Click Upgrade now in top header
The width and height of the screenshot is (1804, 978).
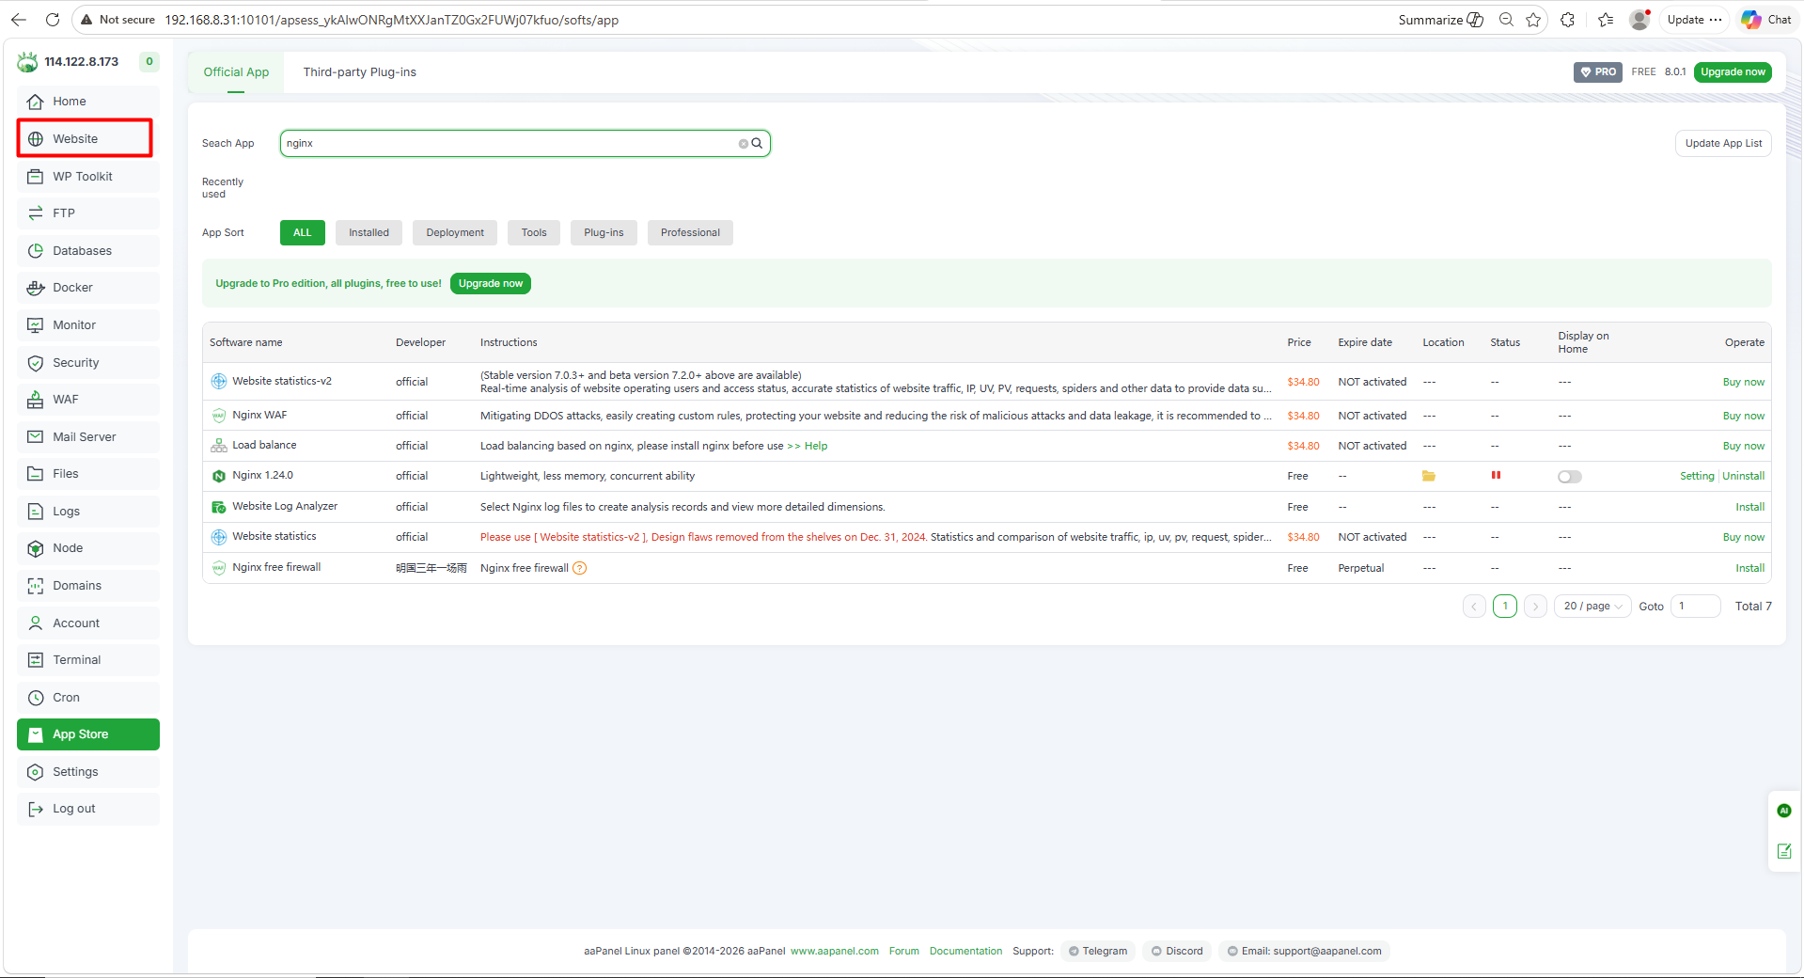click(1733, 72)
